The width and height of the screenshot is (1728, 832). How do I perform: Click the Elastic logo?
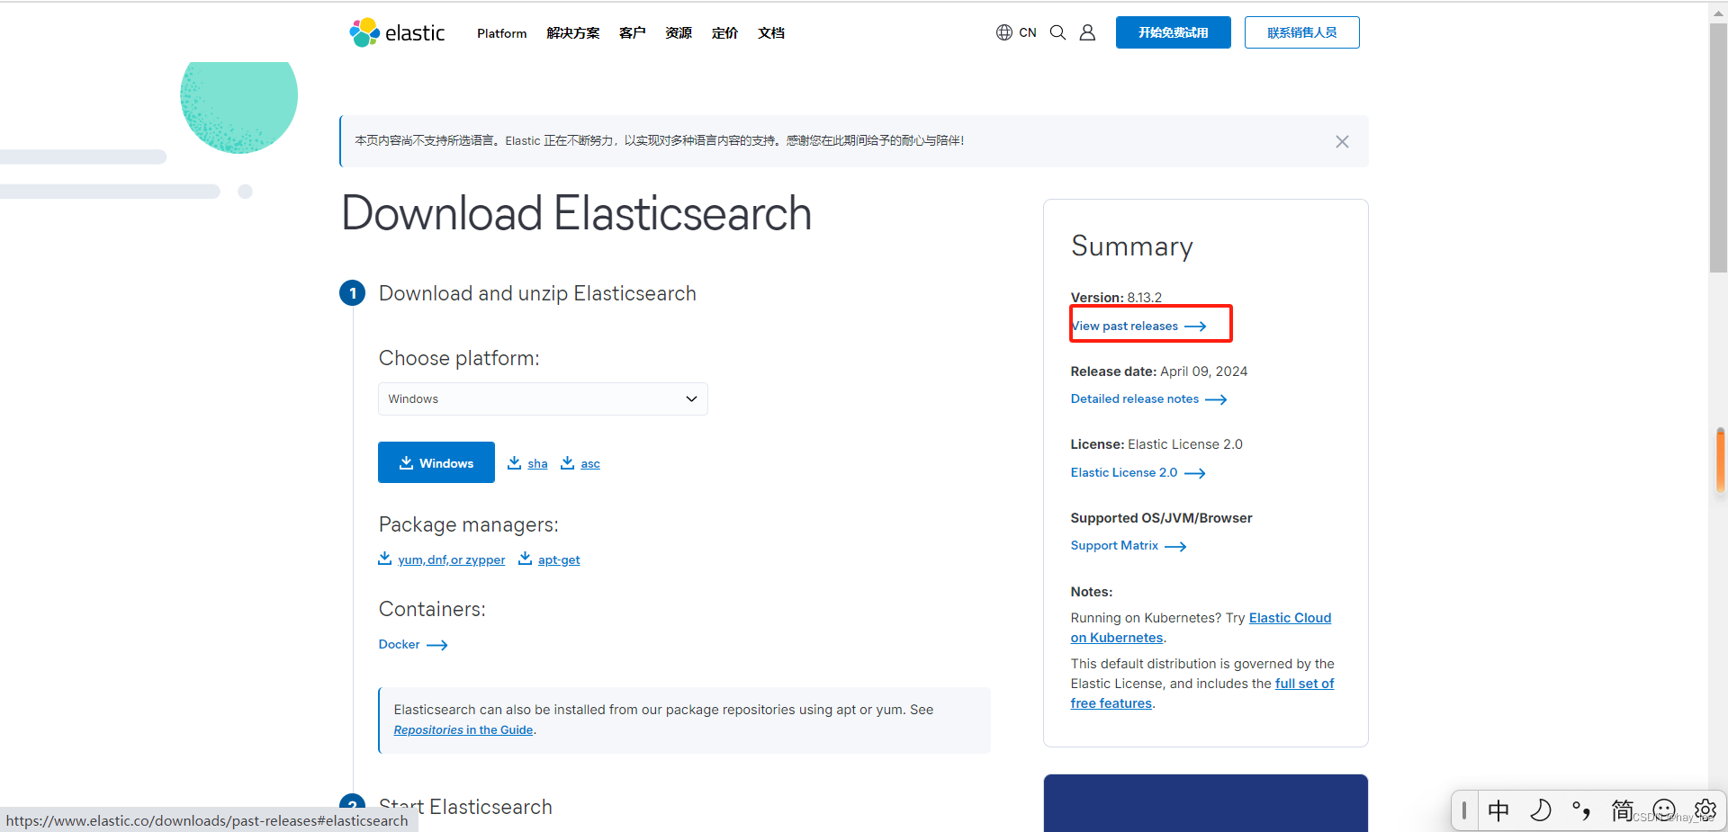pos(396,32)
